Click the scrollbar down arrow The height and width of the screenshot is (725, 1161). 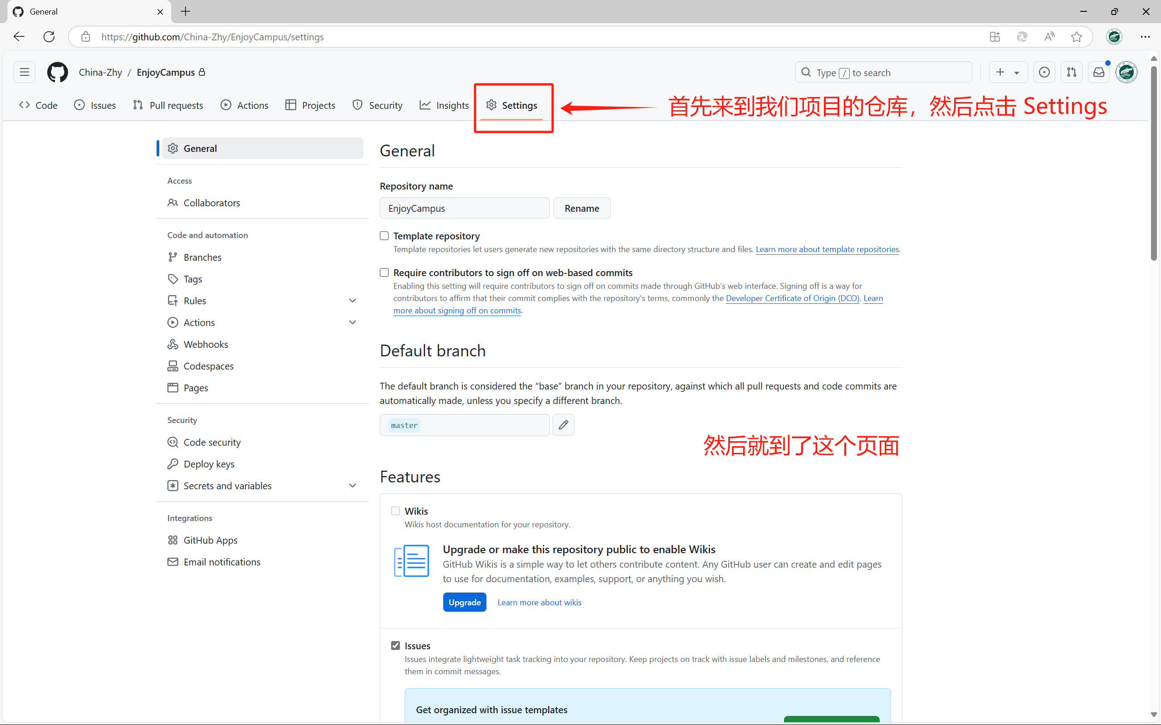tap(1154, 715)
